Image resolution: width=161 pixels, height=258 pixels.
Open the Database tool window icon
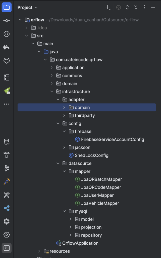pos(7,142)
